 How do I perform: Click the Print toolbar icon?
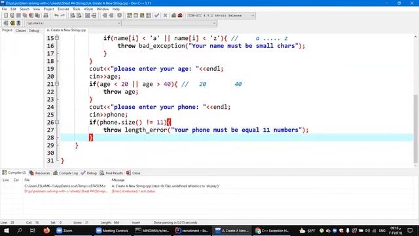[x=46, y=16]
